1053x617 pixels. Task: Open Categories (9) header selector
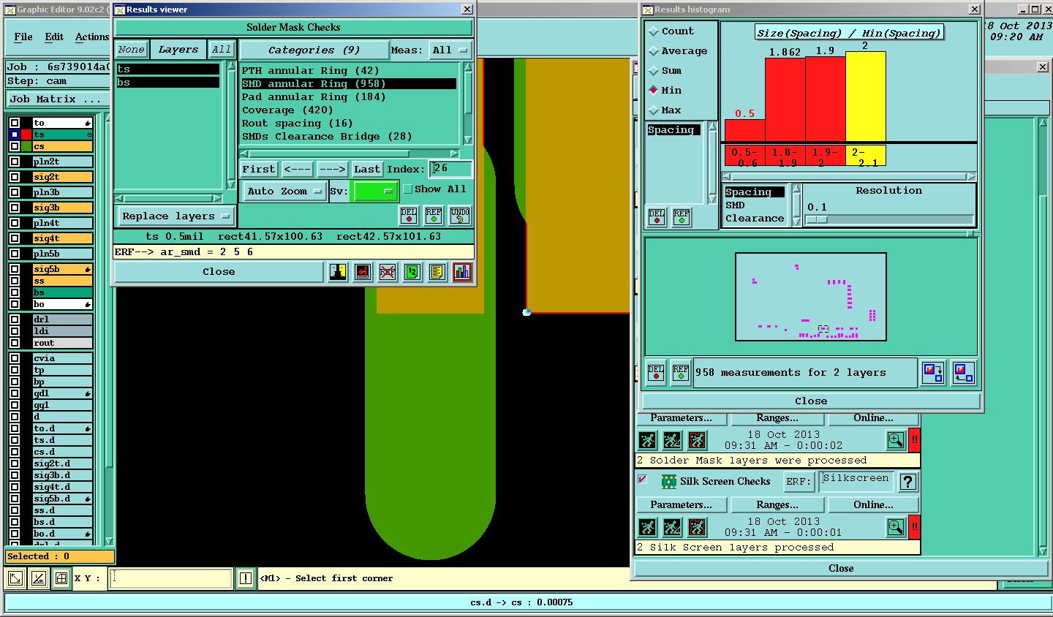pos(314,50)
